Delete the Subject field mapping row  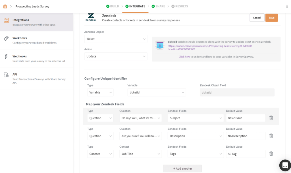[271, 118]
